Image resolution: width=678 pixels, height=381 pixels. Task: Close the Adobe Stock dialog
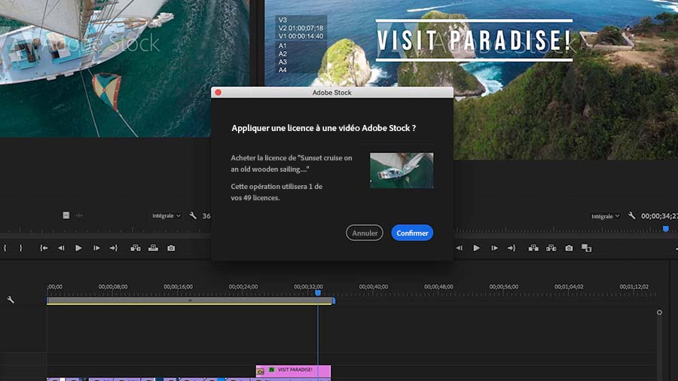pyautogui.click(x=218, y=93)
